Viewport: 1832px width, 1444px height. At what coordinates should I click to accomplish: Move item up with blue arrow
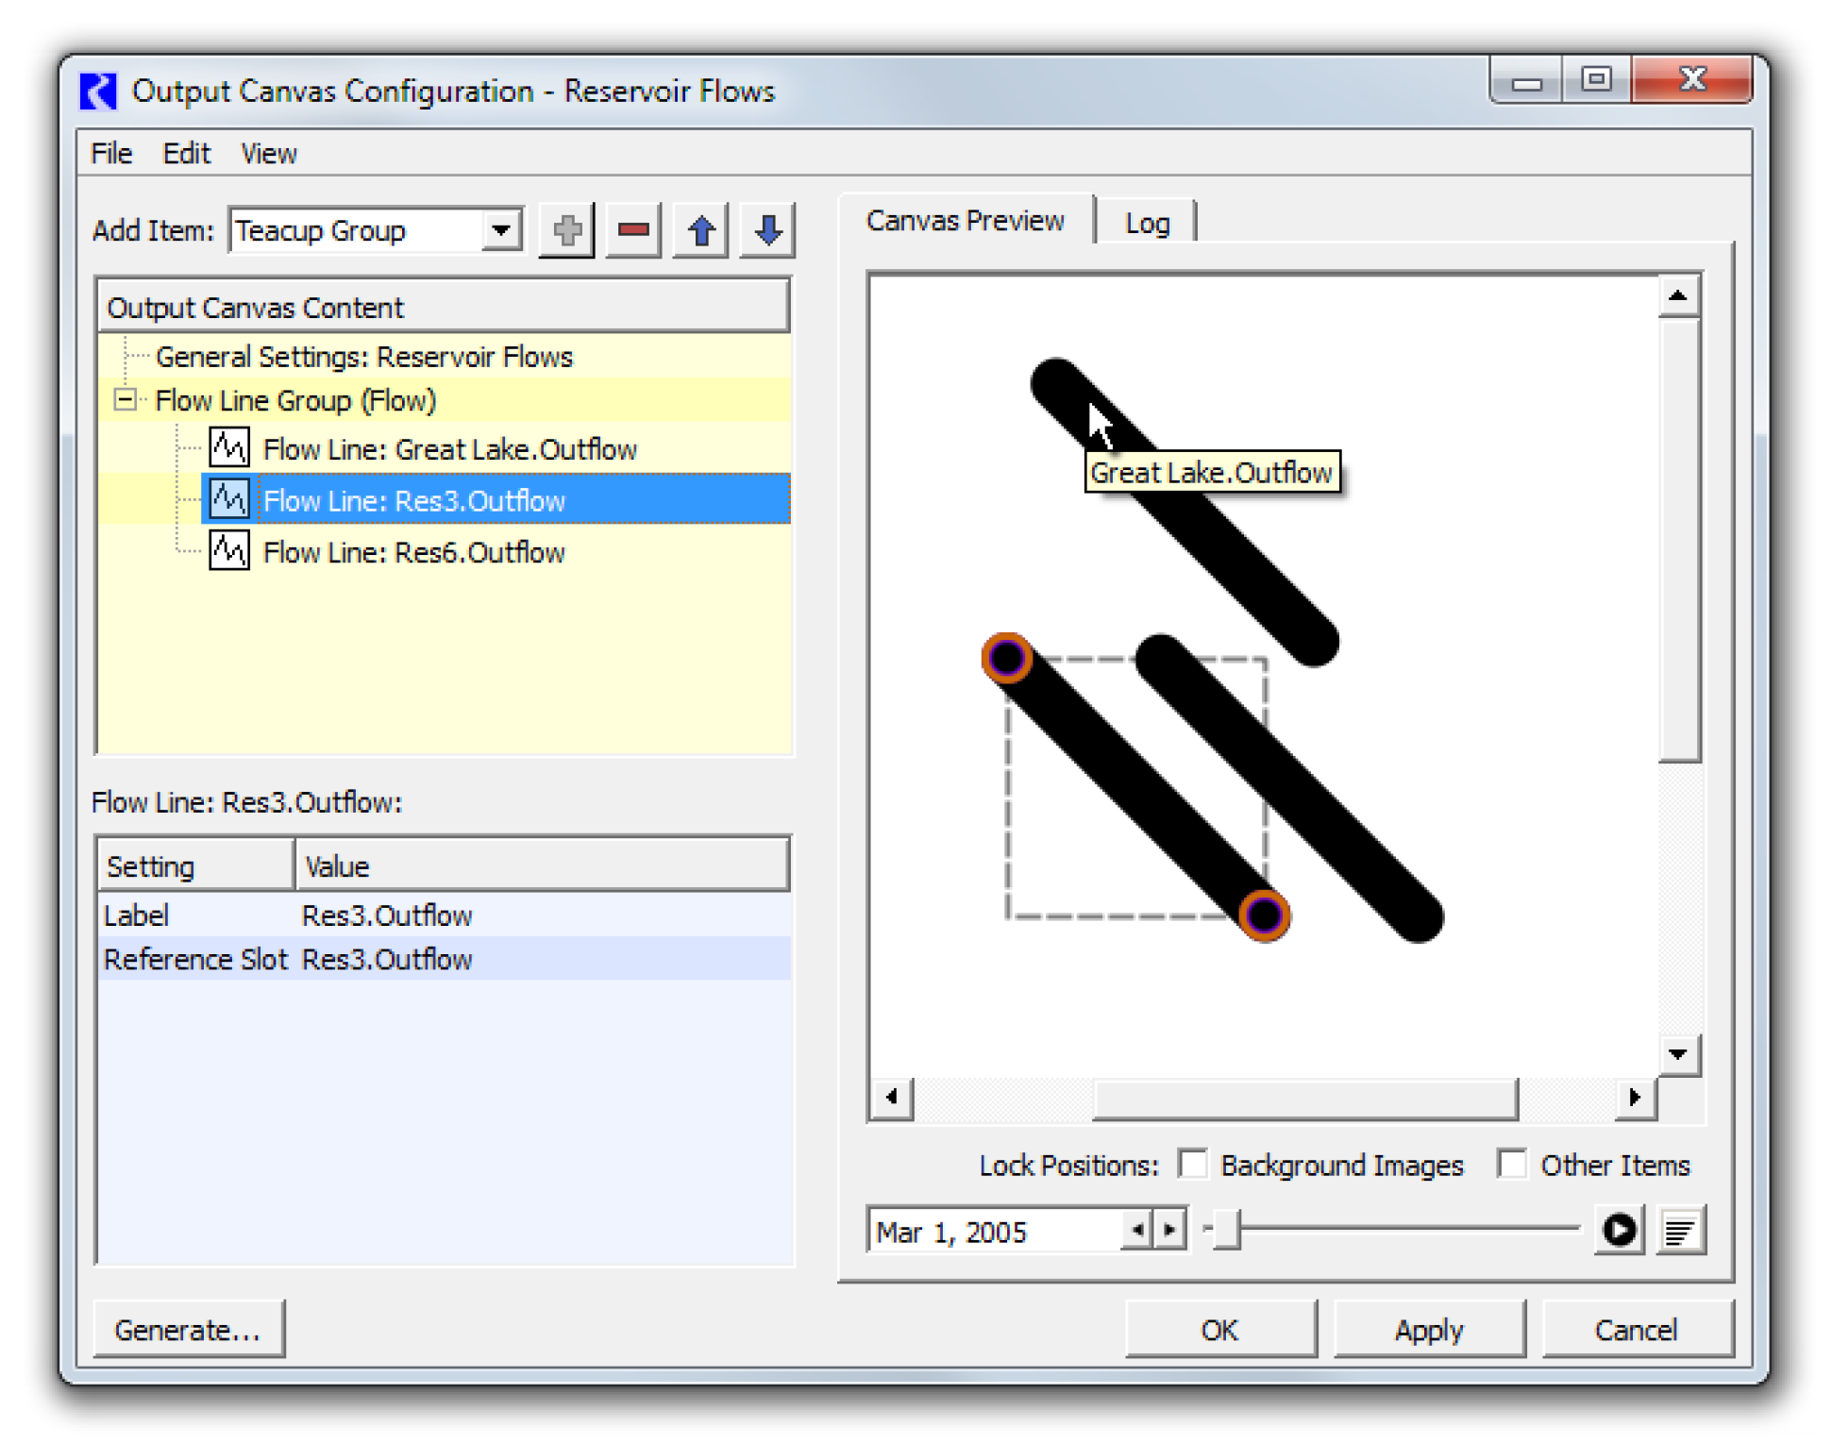[x=700, y=230]
